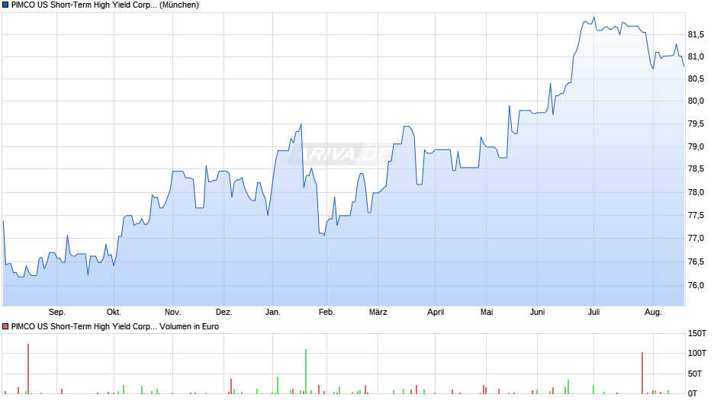Click the '79,0' price axis value
The image size is (717, 401).
pos(696,147)
